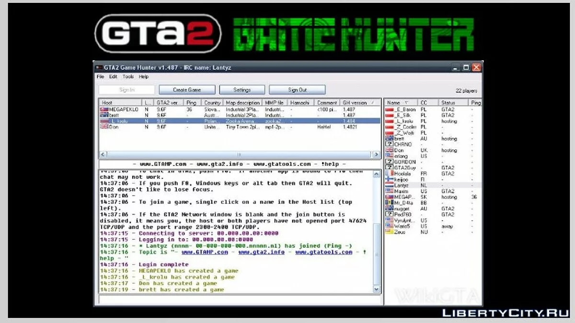Click the chat message input field at bottom

coord(240,300)
